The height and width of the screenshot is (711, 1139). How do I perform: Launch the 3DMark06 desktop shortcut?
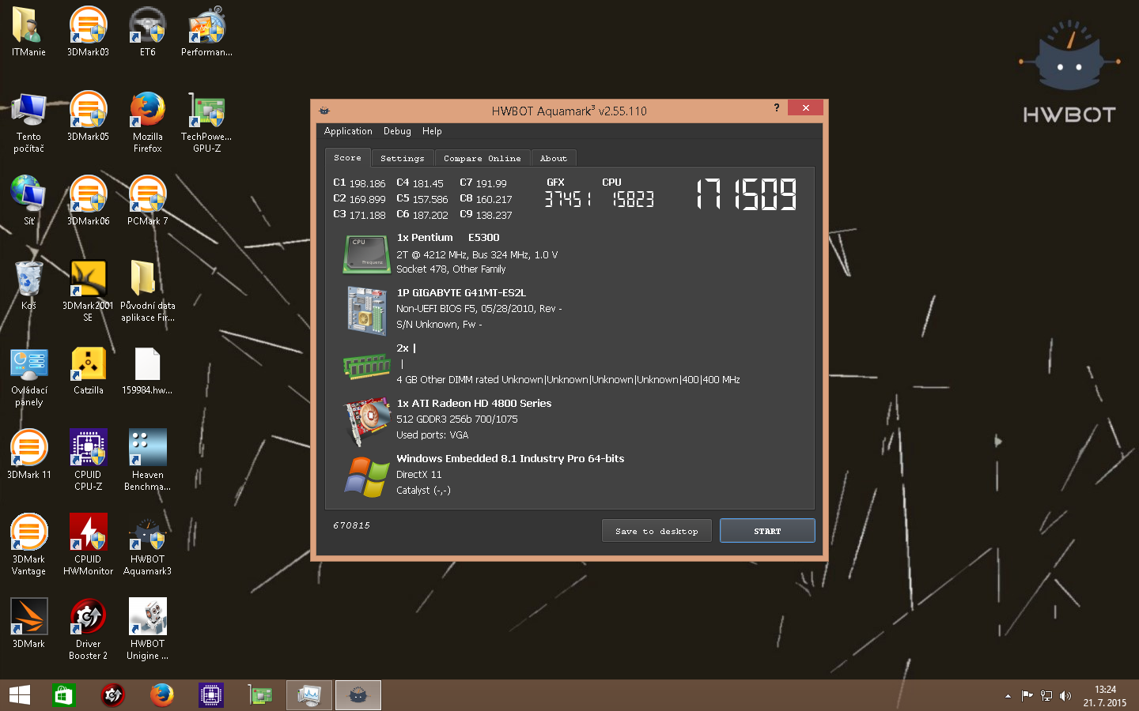point(88,201)
